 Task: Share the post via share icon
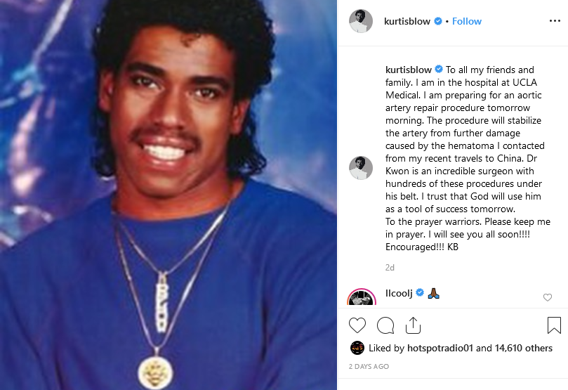(x=413, y=325)
